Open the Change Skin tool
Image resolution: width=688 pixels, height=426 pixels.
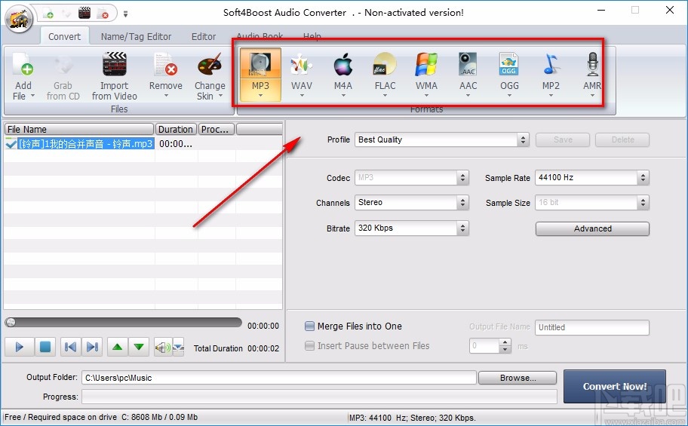[210, 68]
